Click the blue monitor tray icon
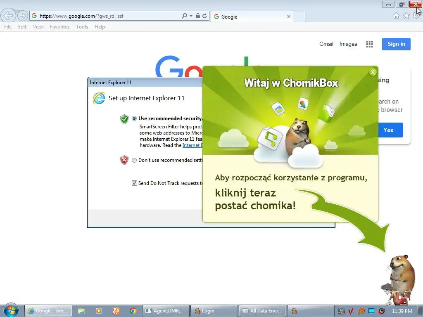The height and width of the screenshot is (317, 423). pyautogui.click(x=371, y=311)
